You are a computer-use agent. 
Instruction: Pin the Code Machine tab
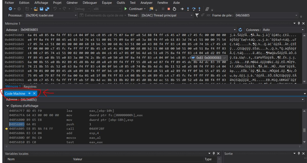[29, 94]
